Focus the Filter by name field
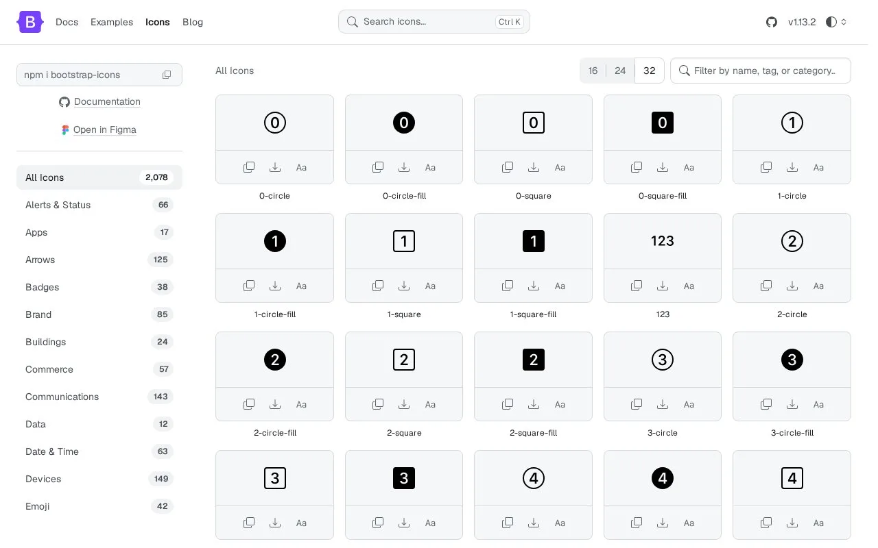The width and height of the screenshot is (878, 548). [x=761, y=71]
